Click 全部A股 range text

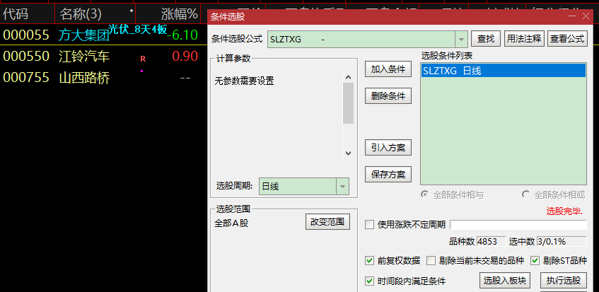(231, 223)
